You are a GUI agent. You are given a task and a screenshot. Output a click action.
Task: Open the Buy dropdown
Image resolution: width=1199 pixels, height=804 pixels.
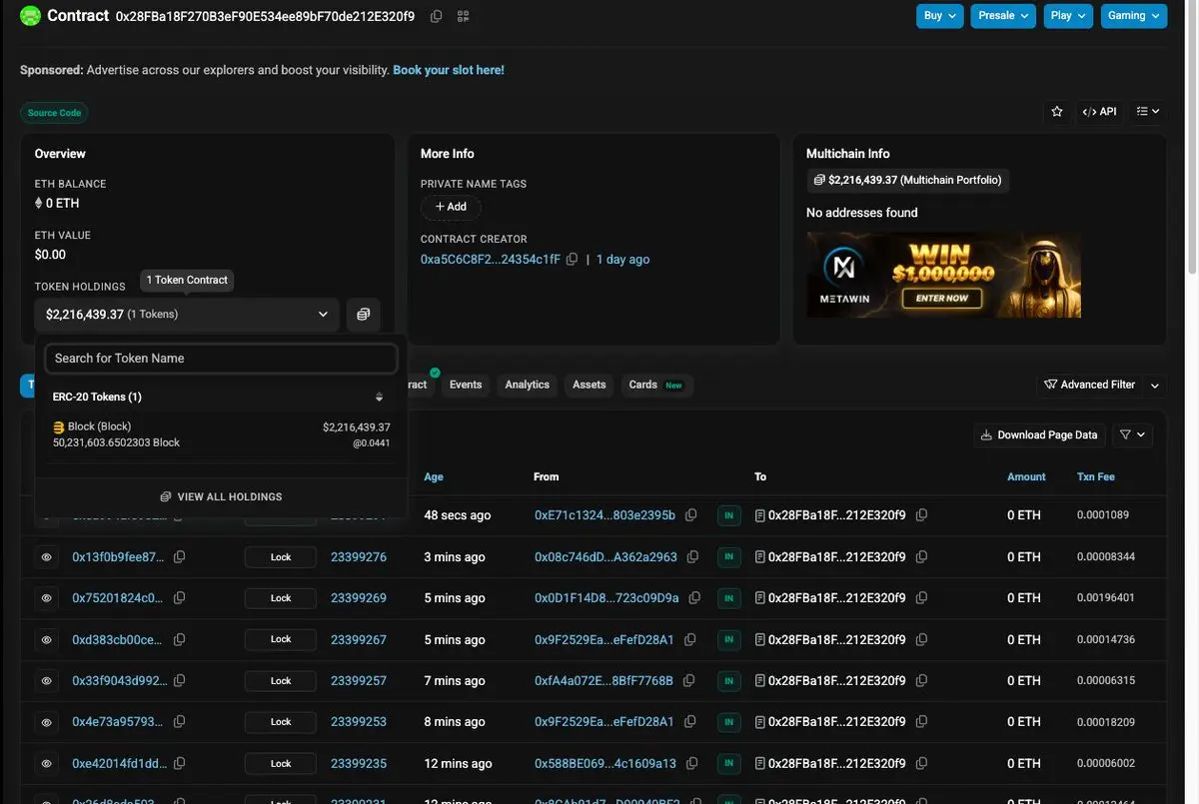pos(940,16)
